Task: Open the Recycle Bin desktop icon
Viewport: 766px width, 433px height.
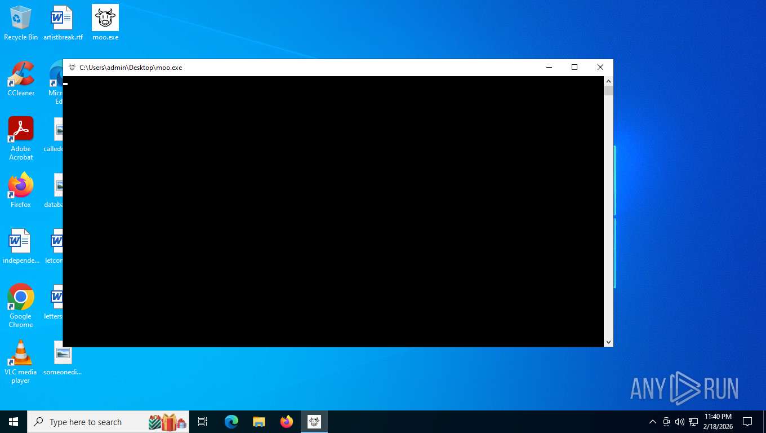Action: tap(21, 23)
